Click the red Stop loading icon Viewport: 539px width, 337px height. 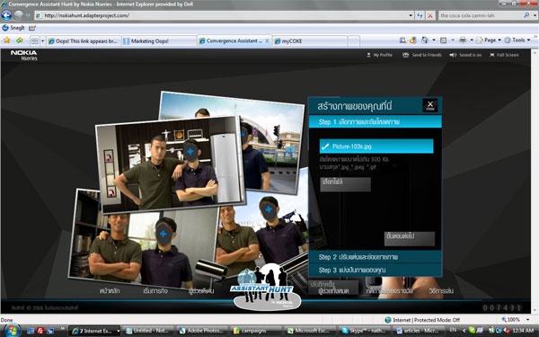430,15
